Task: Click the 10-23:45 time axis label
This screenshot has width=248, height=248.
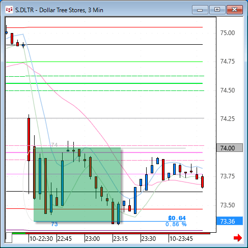Action: [181, 239]
